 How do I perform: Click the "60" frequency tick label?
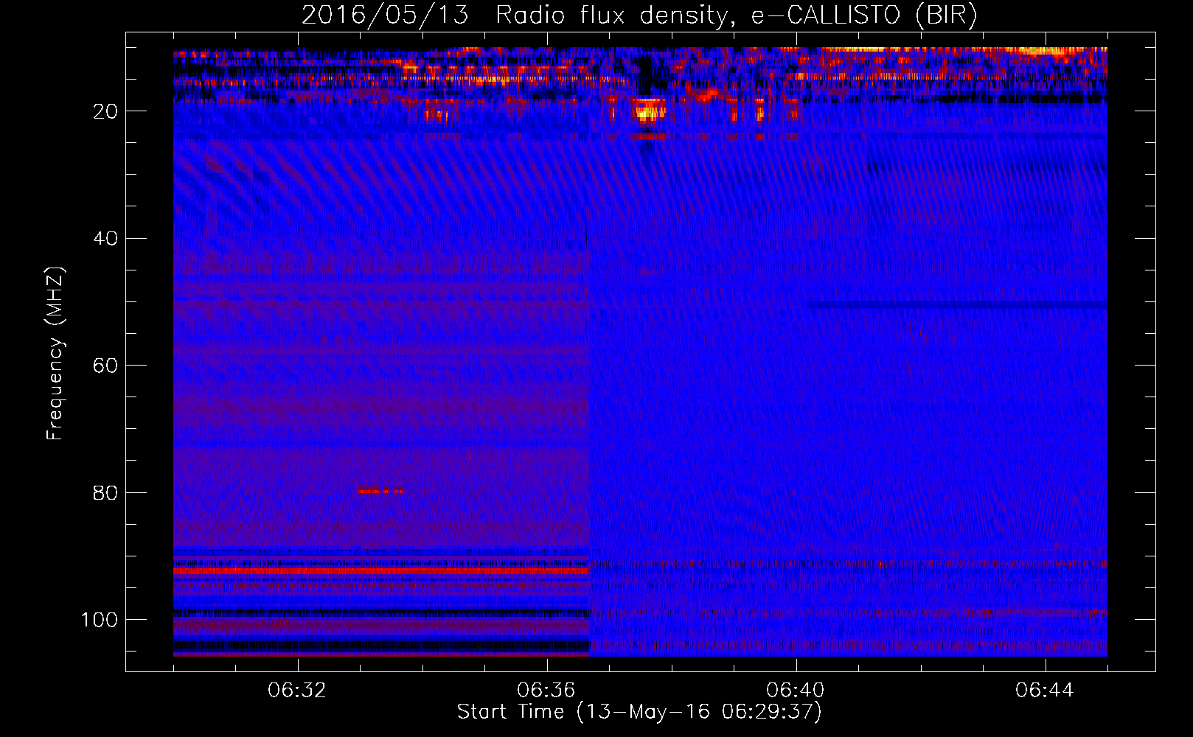pos(105,366)
